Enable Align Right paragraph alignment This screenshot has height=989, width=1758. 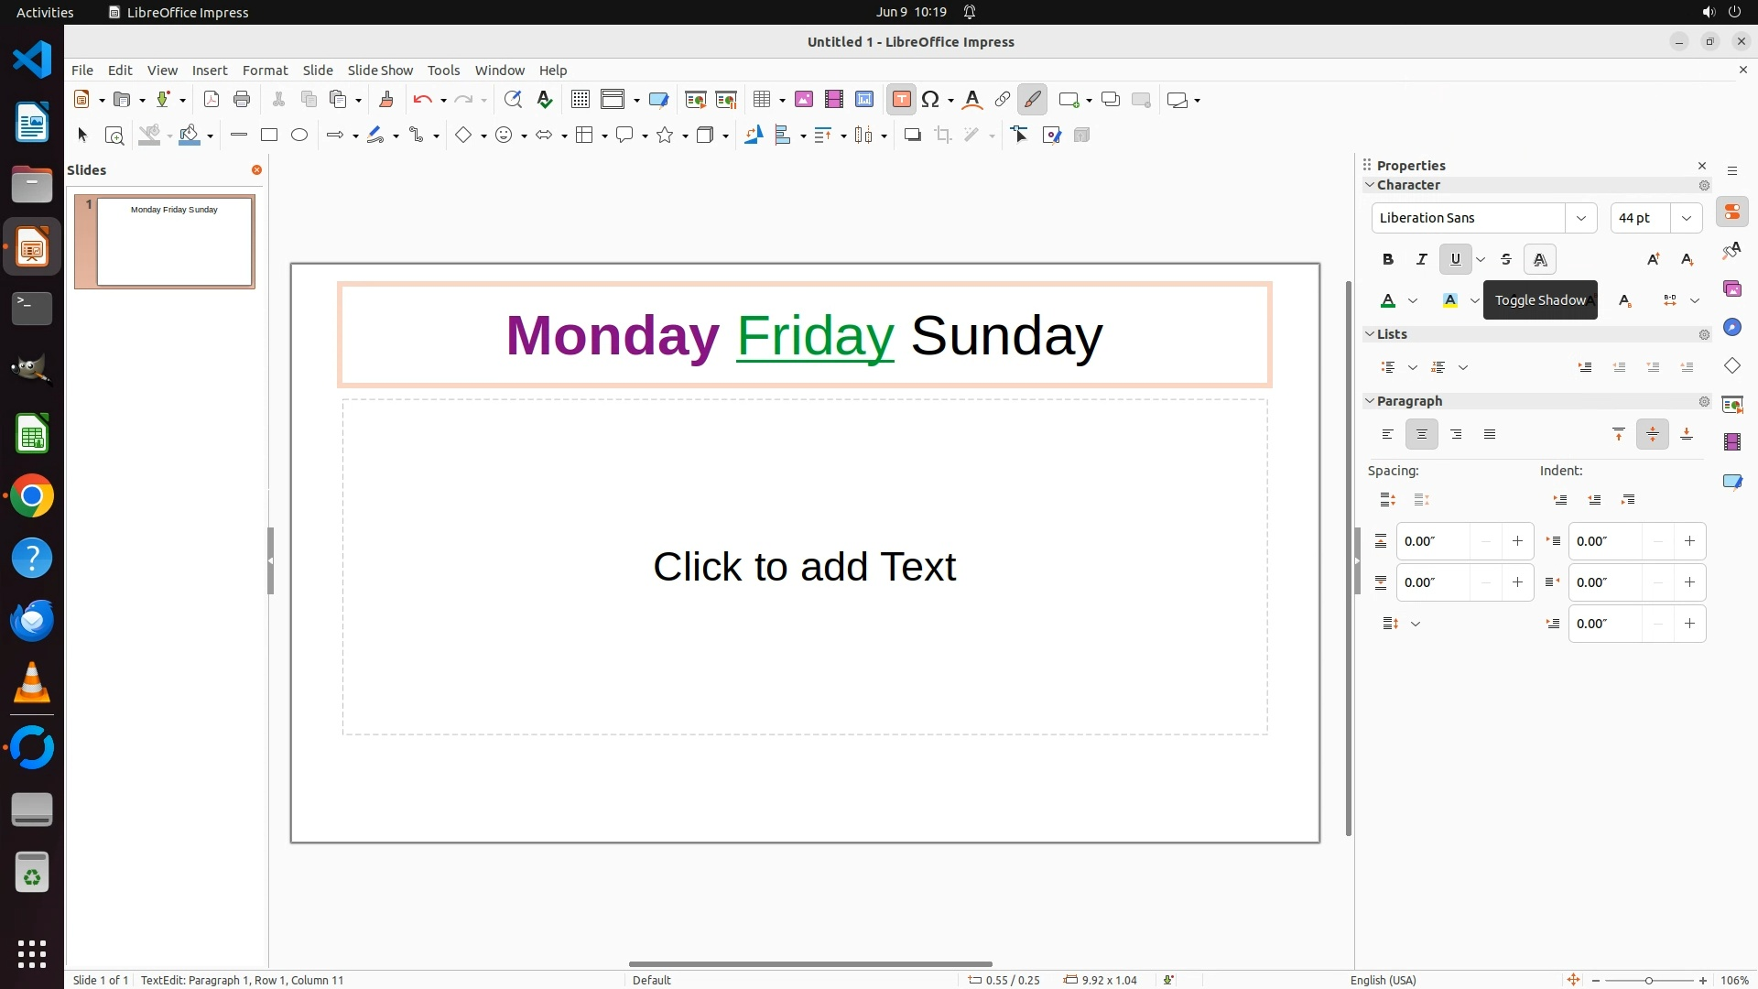coord(1456,434)
